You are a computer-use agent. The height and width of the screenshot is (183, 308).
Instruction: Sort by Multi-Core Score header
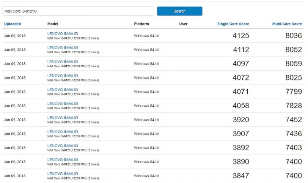pos(287,24)
